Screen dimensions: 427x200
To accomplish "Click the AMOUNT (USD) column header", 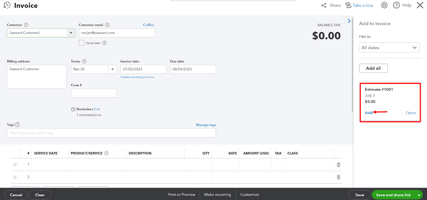I will 256,153.
